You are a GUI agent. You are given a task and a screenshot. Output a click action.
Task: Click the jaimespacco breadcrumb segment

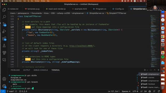pos(23,13)
